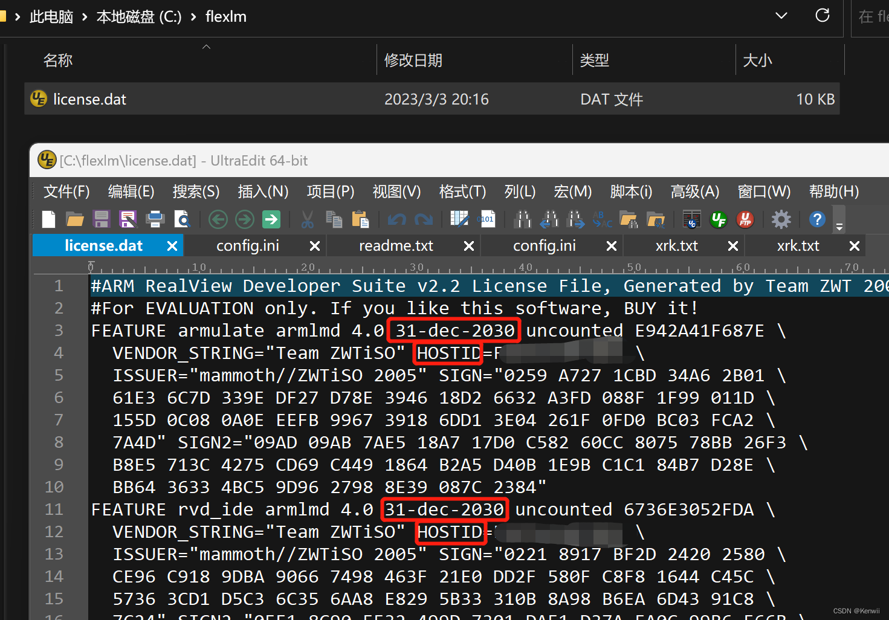
Task: Go forward with the right arrow circle icon
Action: point(245,219)
